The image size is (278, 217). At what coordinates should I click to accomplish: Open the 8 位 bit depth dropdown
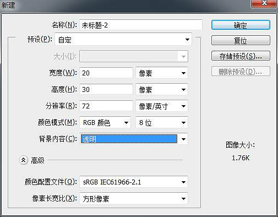[162, 122]
